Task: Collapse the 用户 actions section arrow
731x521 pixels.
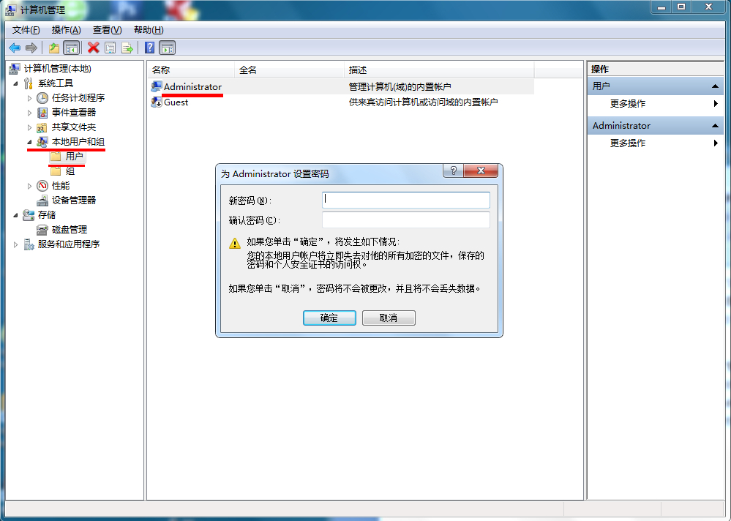Action: [715, 86]
